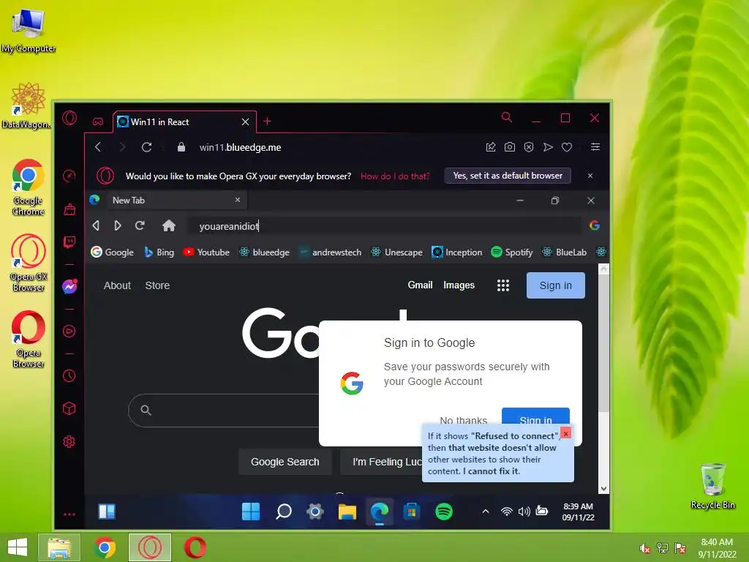The height and width of the screenshot is (562, 749).
Task: Open My Computer desktop icon
Action: click(x=29, y=29)
